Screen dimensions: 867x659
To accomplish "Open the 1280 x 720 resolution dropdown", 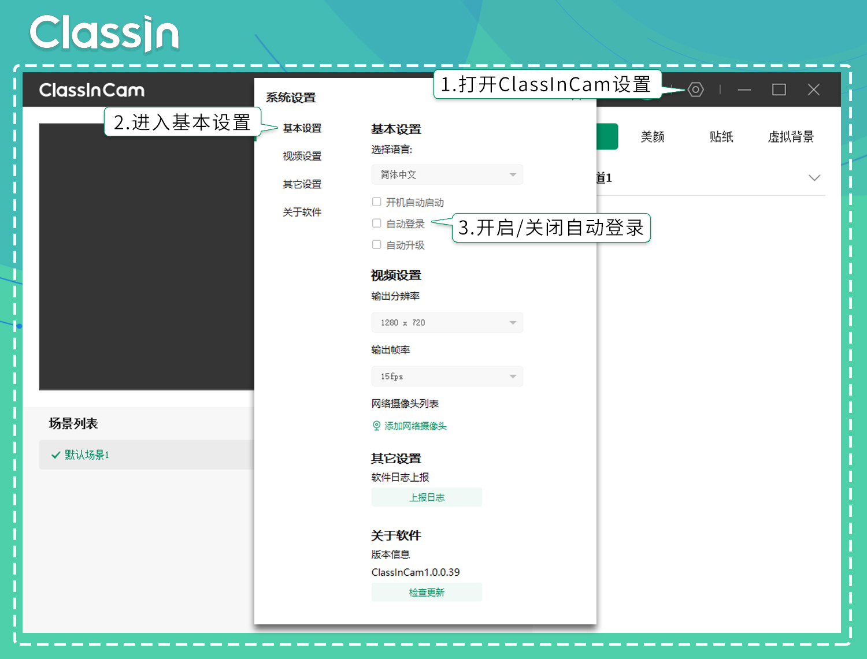I will coord(447,322).
